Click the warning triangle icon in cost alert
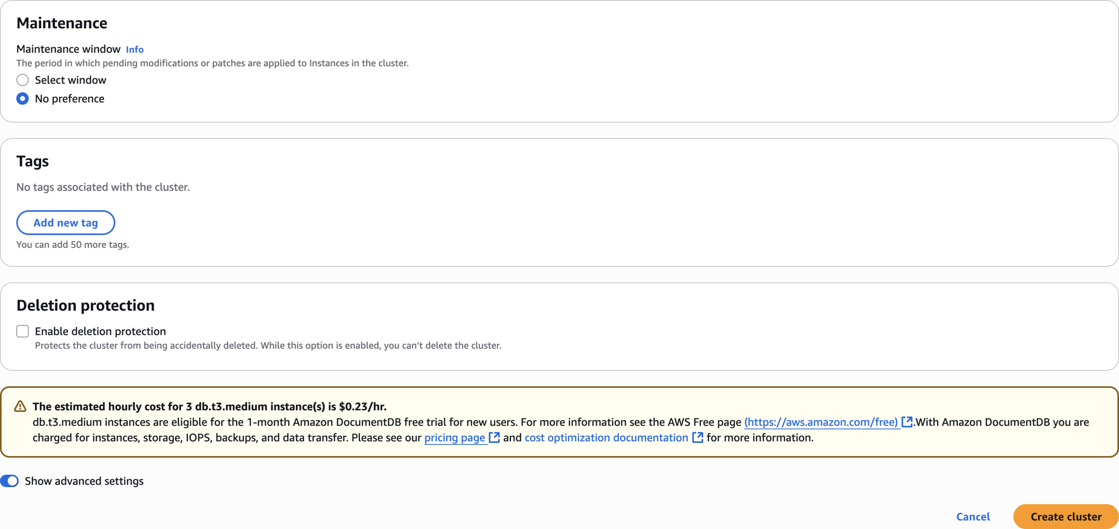The width and height of the screenshot is (1119, 529). (20, 406)
